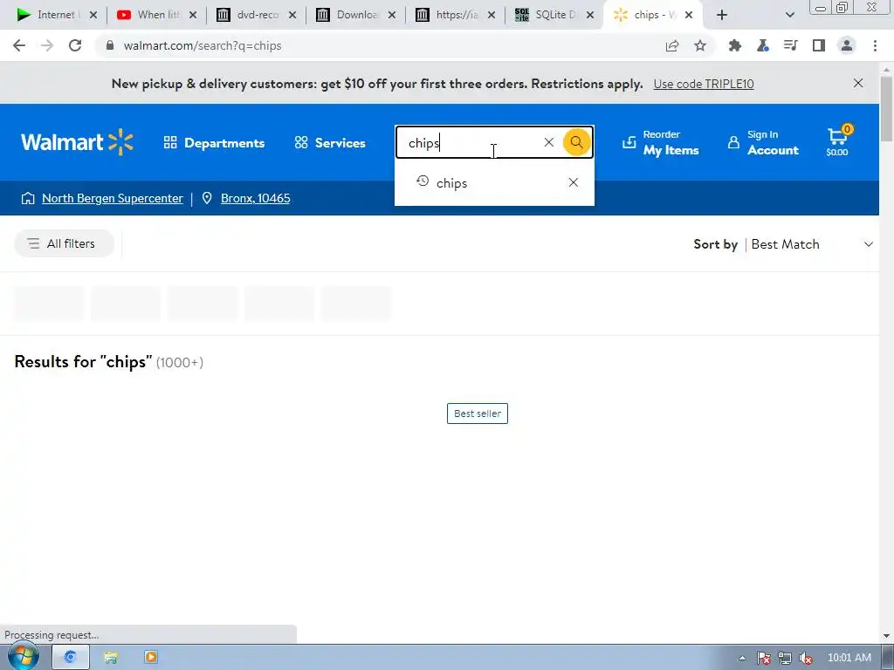The width and height of the screenshot is (894, 670).
Task: Open the Services menu
Action: click(330, 143)
